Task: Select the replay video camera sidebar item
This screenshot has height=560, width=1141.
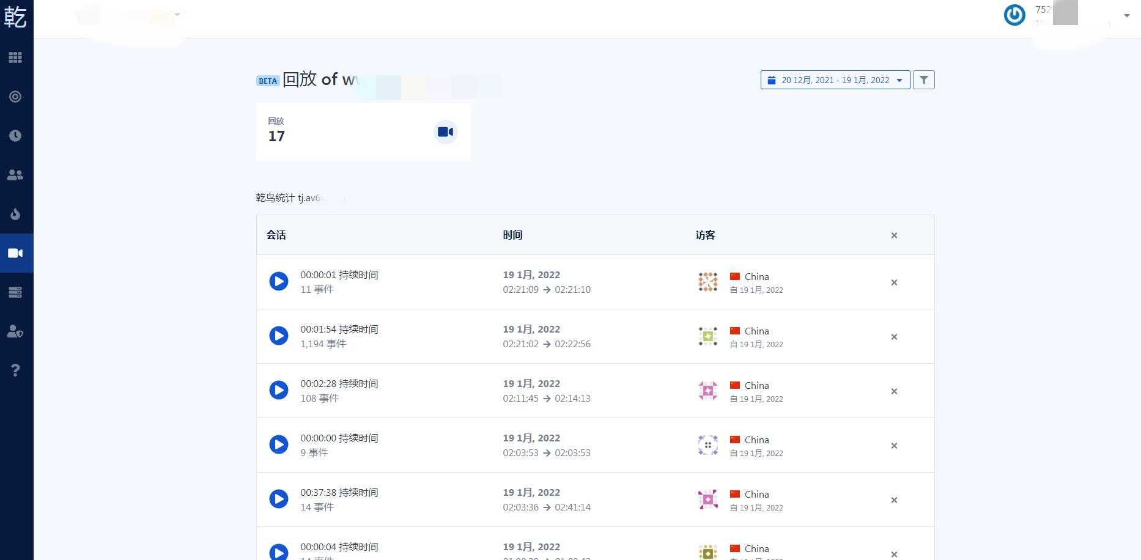Action: (x=15, y=253)
